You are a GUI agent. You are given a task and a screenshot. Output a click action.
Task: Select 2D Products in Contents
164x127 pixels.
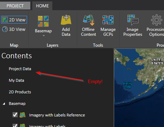tap(20, 92)
